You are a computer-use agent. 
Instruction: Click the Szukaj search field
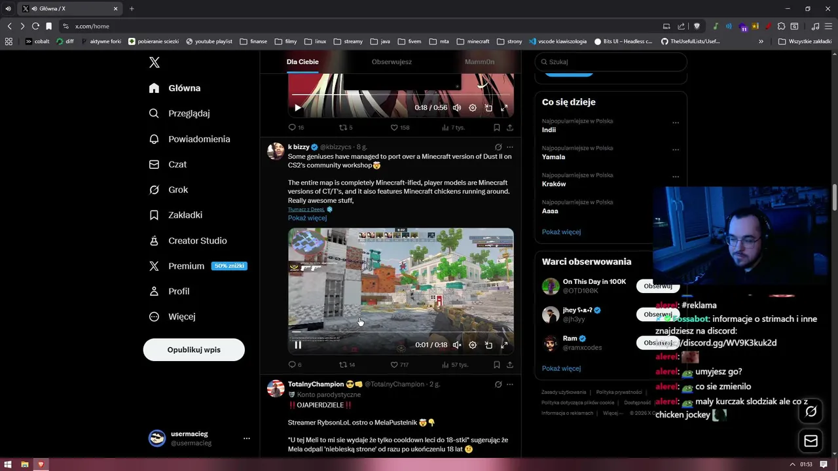pos(611,61)
